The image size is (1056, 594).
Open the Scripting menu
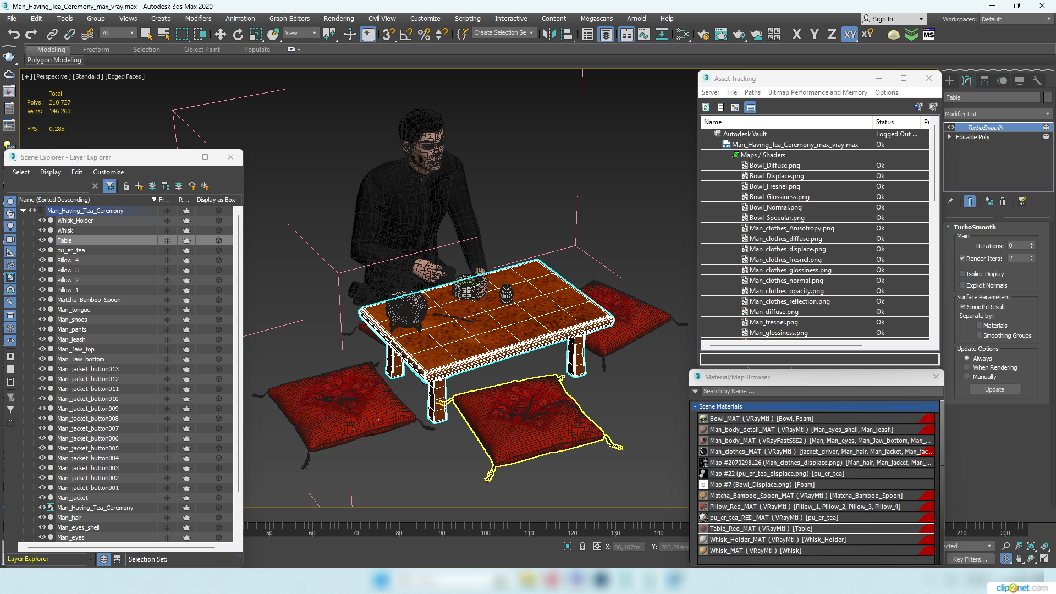(468, 19)
